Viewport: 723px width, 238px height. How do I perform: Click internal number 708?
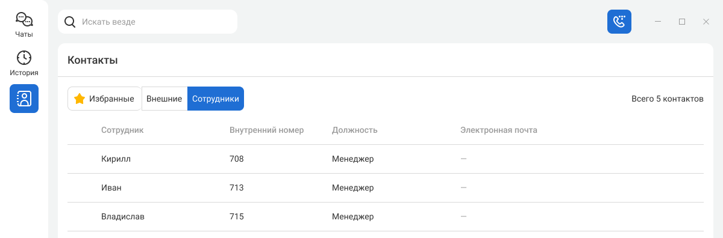point(237,159)
